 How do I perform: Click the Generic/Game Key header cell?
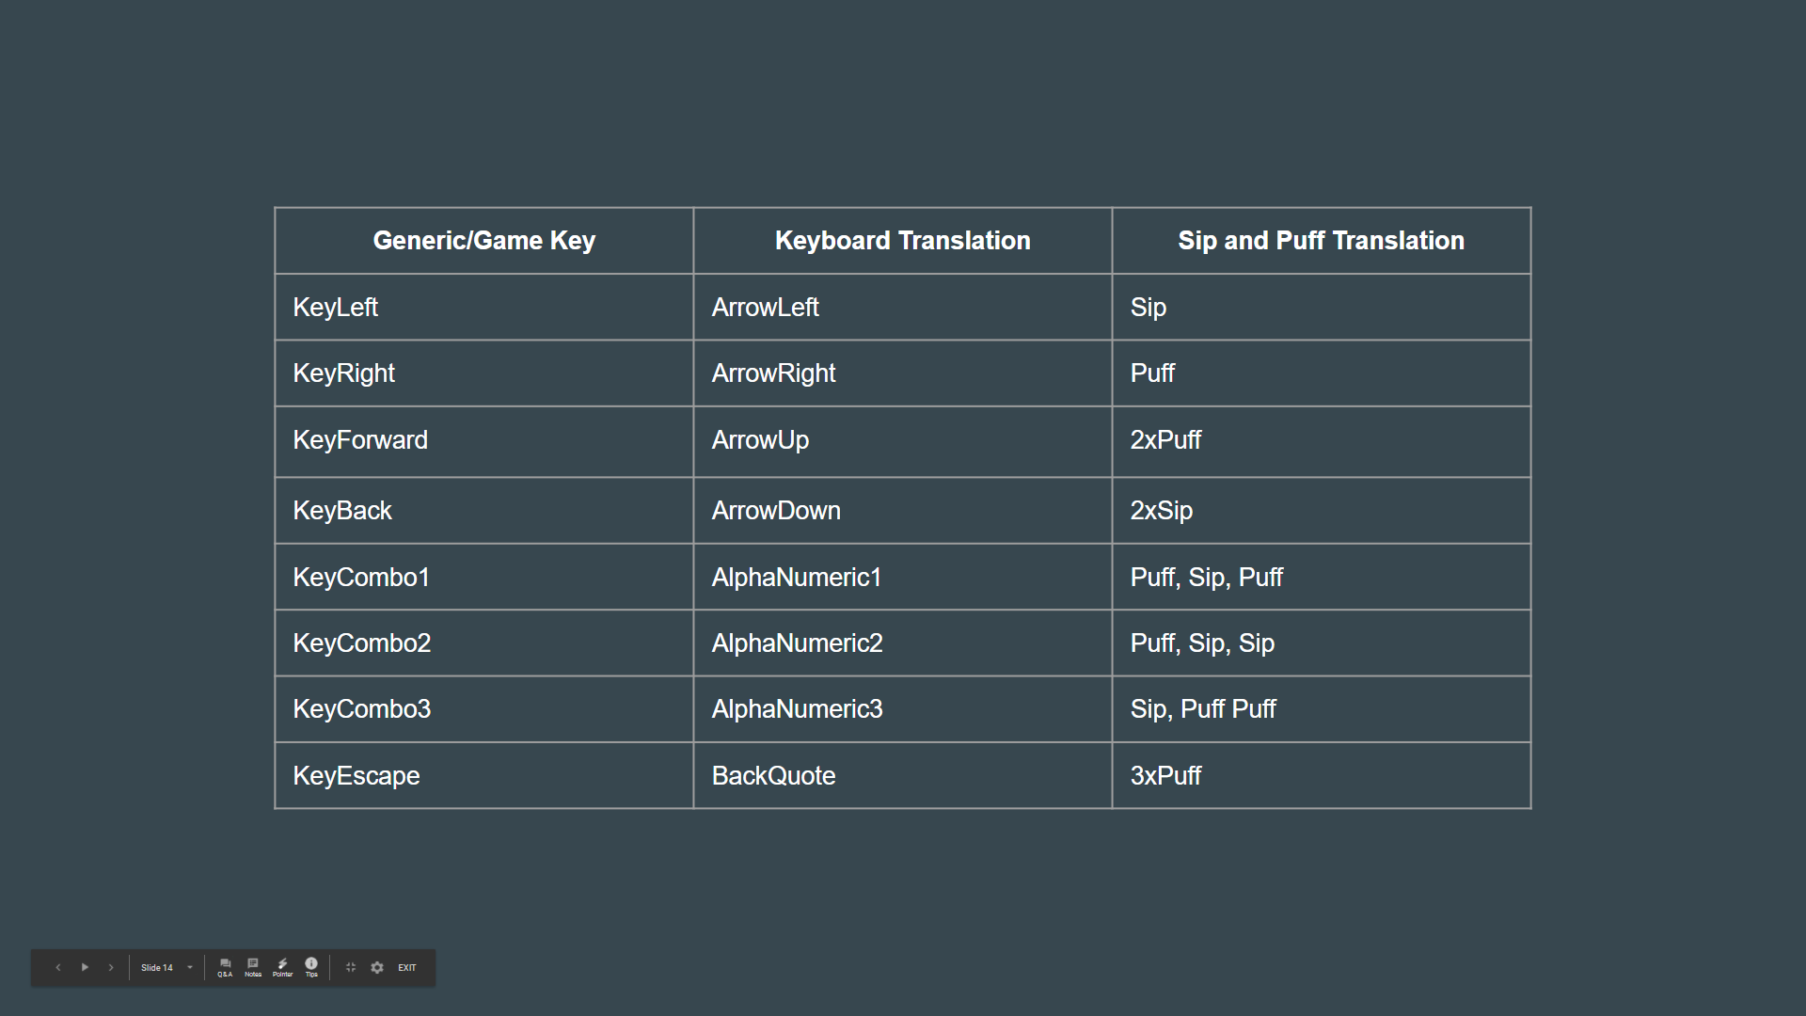pyautogui.click(x=483, y=241)
